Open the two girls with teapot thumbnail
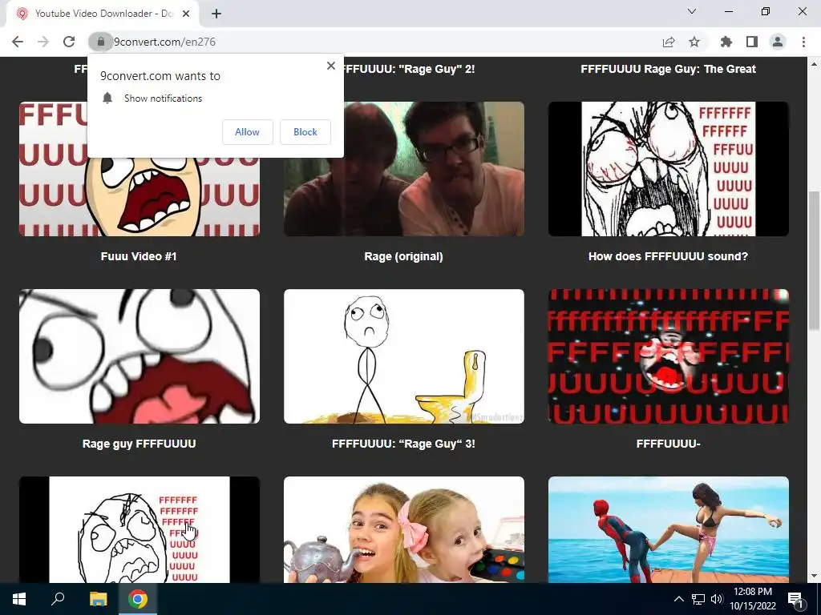This screenshot has height=615, width=821. click(404, 529)
